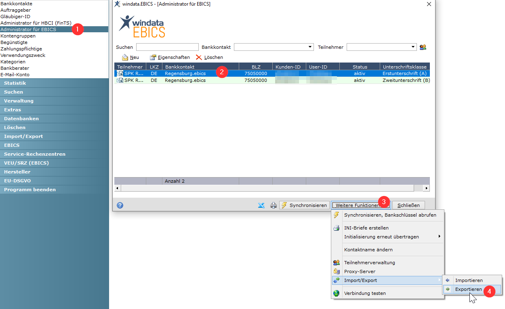Image resolution: width=505 pixels, height=309 pixels.
Task: Click the printer icon next to Synchronisieren
Action: pyautogui.click(x=274, y=205)
